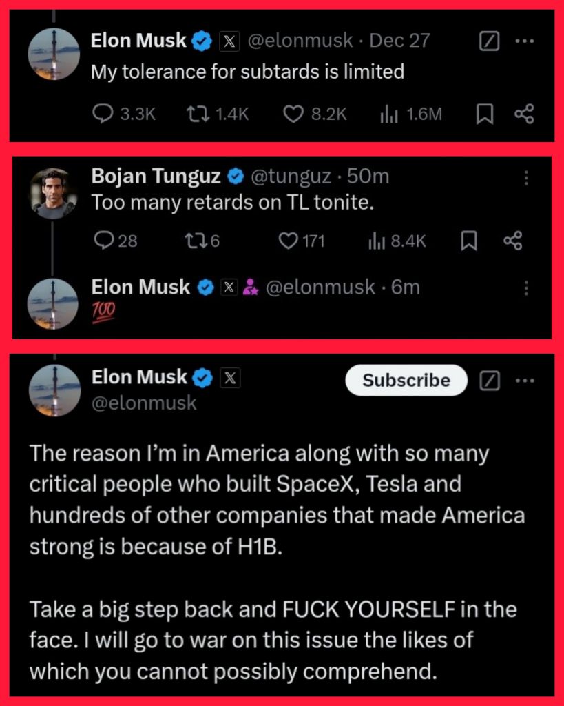View analytics showing 1.6M views

(411, 114)
